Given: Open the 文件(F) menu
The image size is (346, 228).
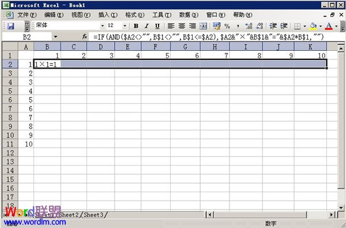Looking at the screenshot, I should click(x=27, y=15).
